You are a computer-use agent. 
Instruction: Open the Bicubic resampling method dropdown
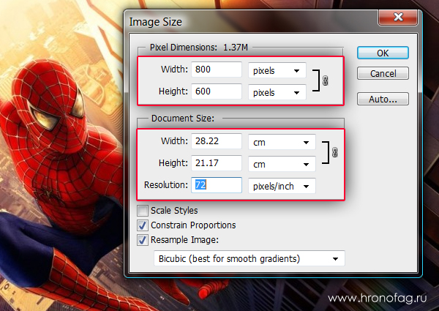(x=249, y=258)
